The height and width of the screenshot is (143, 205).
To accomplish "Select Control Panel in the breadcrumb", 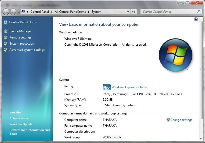I will tap(40, 12).
